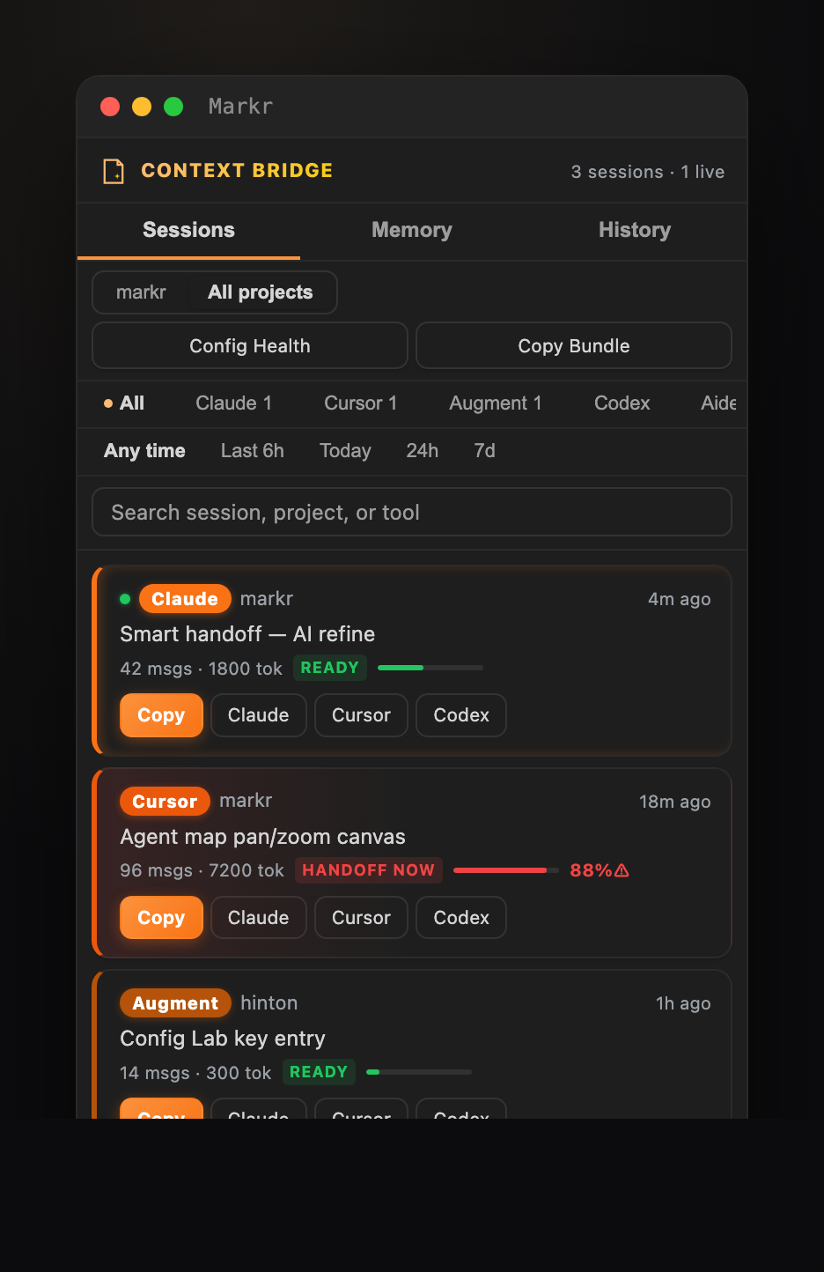Open the Smart handoff — AI refine title
The height and width of the screenshot is (1272, 824).
(x=247, y=634)
